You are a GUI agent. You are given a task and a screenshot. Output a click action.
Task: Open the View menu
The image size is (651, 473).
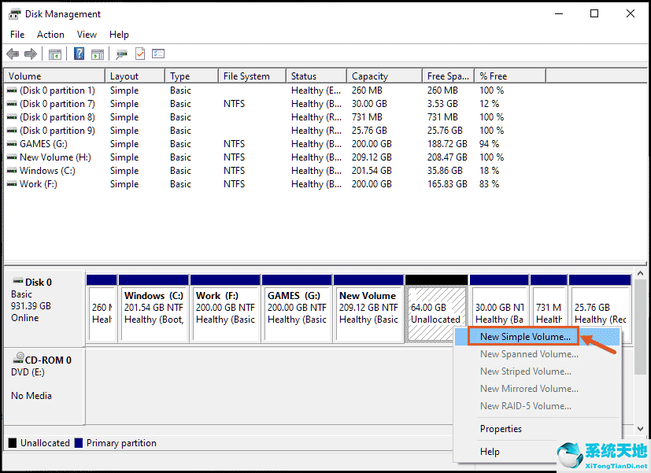[87, 35]
